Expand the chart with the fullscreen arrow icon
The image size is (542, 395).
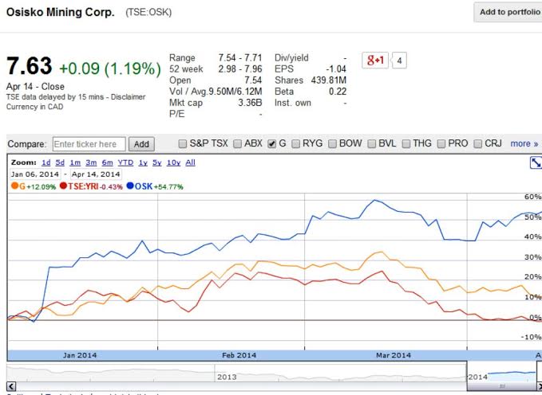(x=536, y=162)
